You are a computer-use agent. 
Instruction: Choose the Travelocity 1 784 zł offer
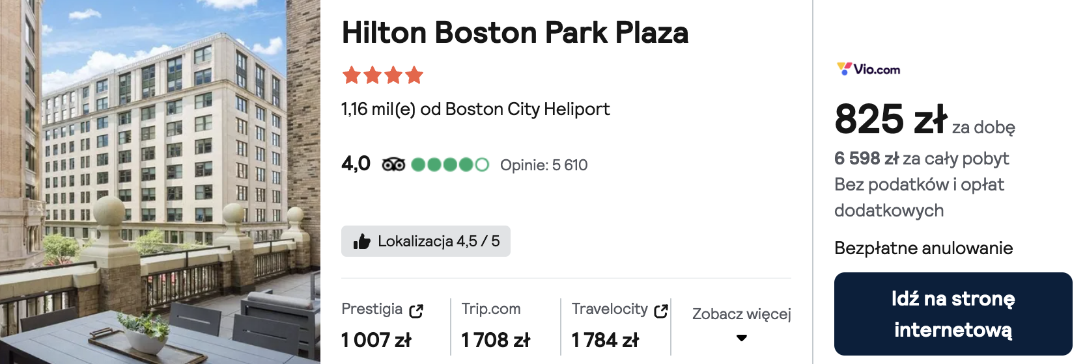(x=619, y=325)
